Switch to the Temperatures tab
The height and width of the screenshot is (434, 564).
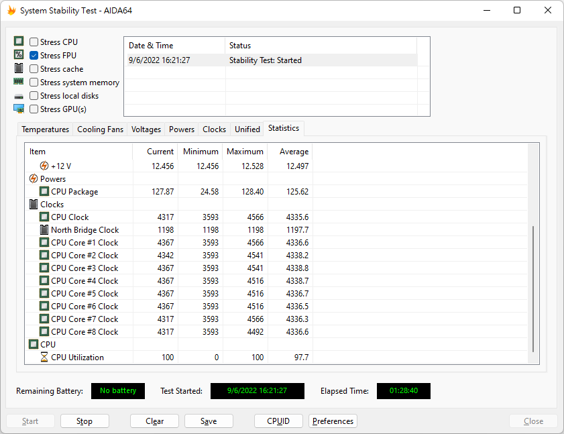pos(46,129)
